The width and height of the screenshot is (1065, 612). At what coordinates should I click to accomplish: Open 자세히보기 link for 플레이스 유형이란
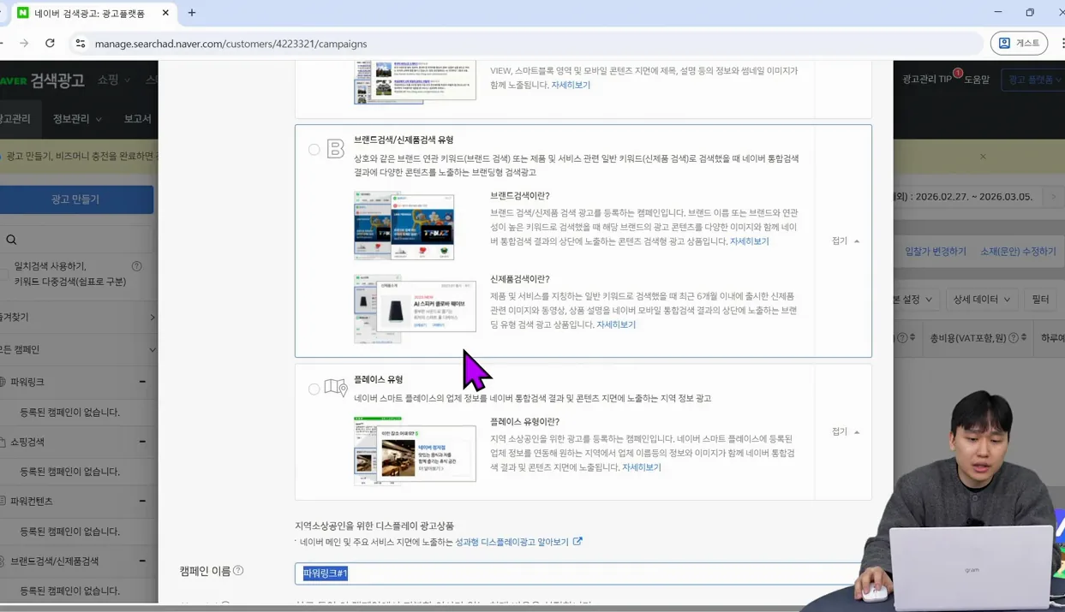tap(641, 467)
